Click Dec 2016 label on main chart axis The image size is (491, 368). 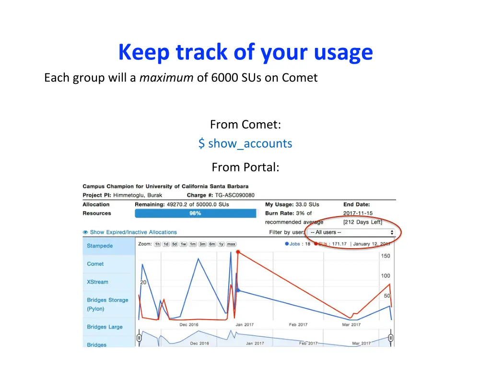pos(189,324)
